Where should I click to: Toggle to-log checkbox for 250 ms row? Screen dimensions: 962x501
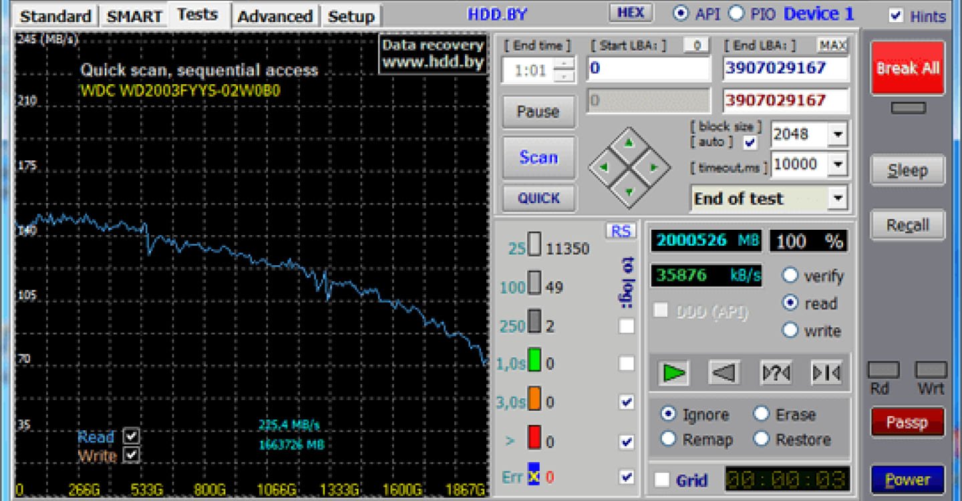click(x=627, y=326)
